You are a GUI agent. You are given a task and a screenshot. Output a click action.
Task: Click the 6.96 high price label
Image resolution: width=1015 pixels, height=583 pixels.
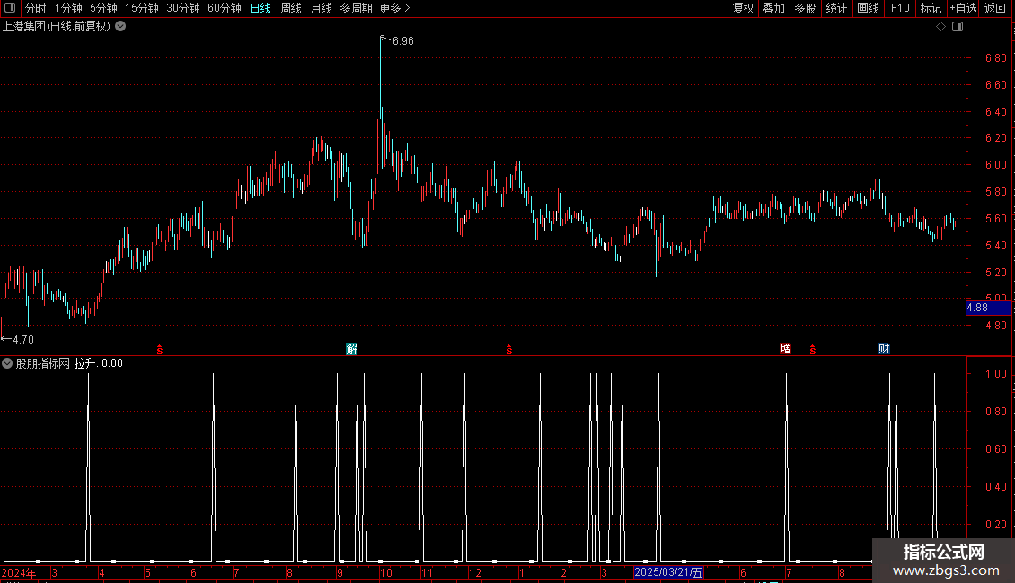click(x=403, y=41)
